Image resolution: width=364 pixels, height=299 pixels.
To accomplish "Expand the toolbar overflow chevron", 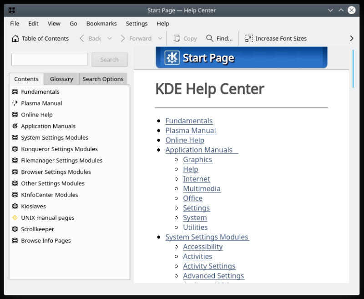I will 351,39.
